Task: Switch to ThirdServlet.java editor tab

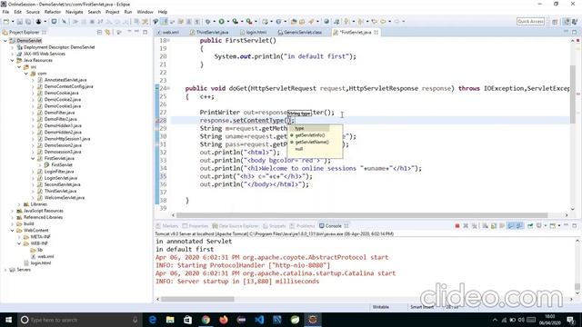Action: point(209,33)
